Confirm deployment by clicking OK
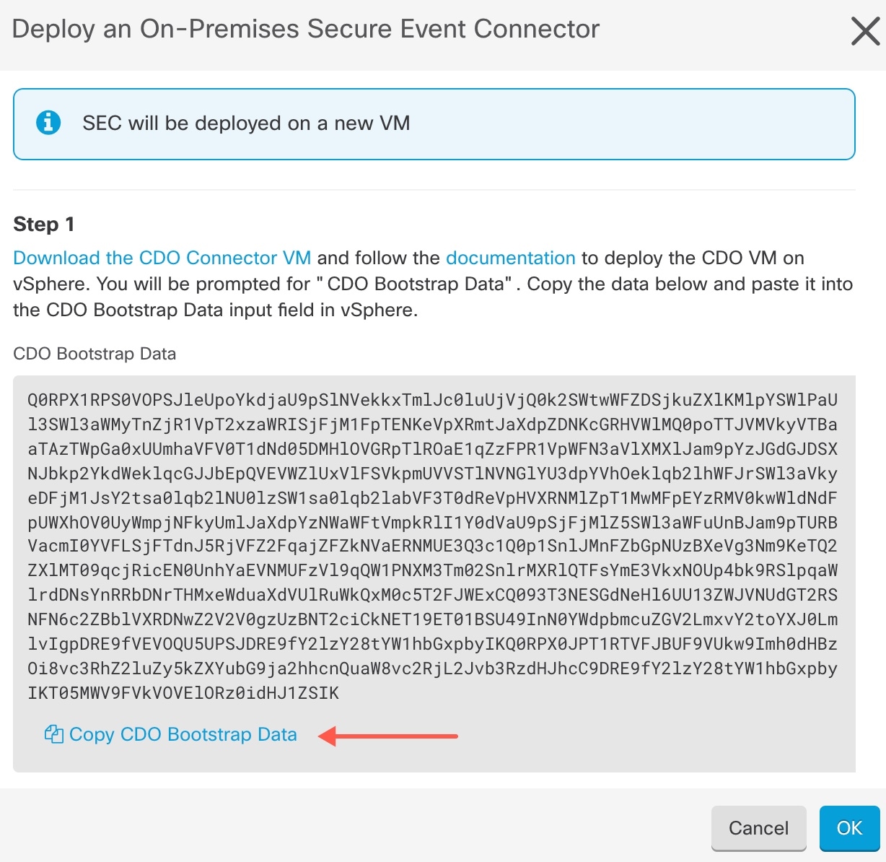The image size is (886, 862). 849,827
